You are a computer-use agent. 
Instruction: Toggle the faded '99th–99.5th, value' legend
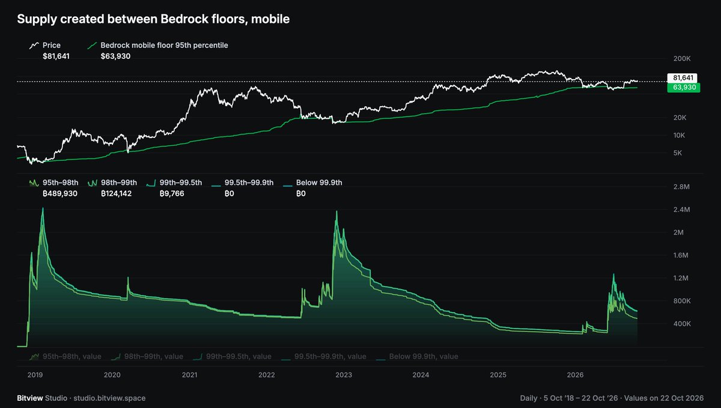(x=239, y=356)
